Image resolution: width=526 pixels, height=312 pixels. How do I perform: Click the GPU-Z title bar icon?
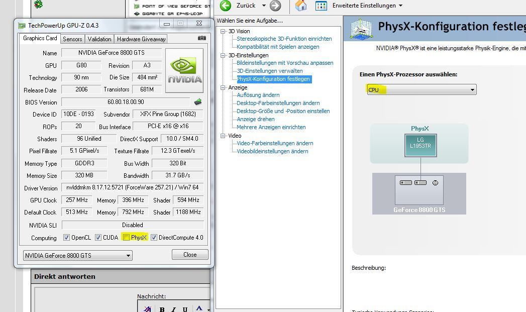pyautogui.click(x=22, y=26)
